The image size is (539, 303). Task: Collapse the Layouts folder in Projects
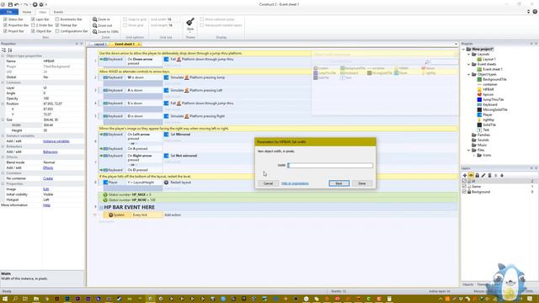pyautogui.click(x=469, y=54)
